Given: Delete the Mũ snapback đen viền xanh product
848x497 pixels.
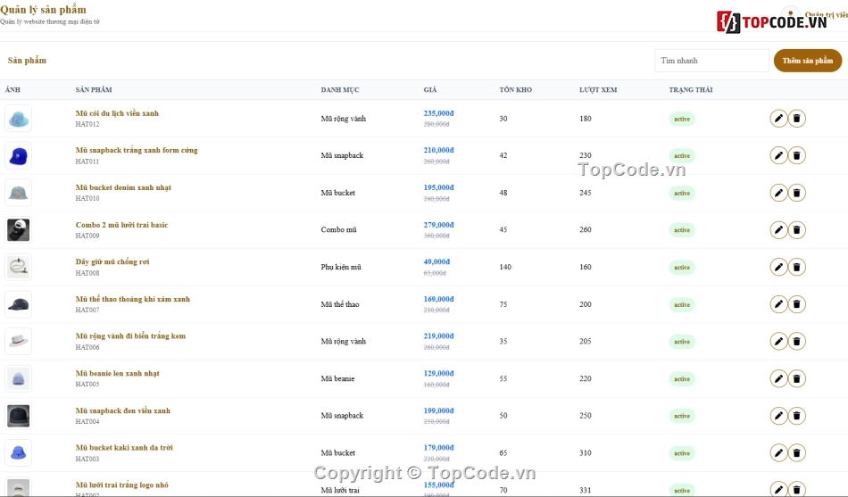Looking at the screenshot, I should [x=796, y=416].
